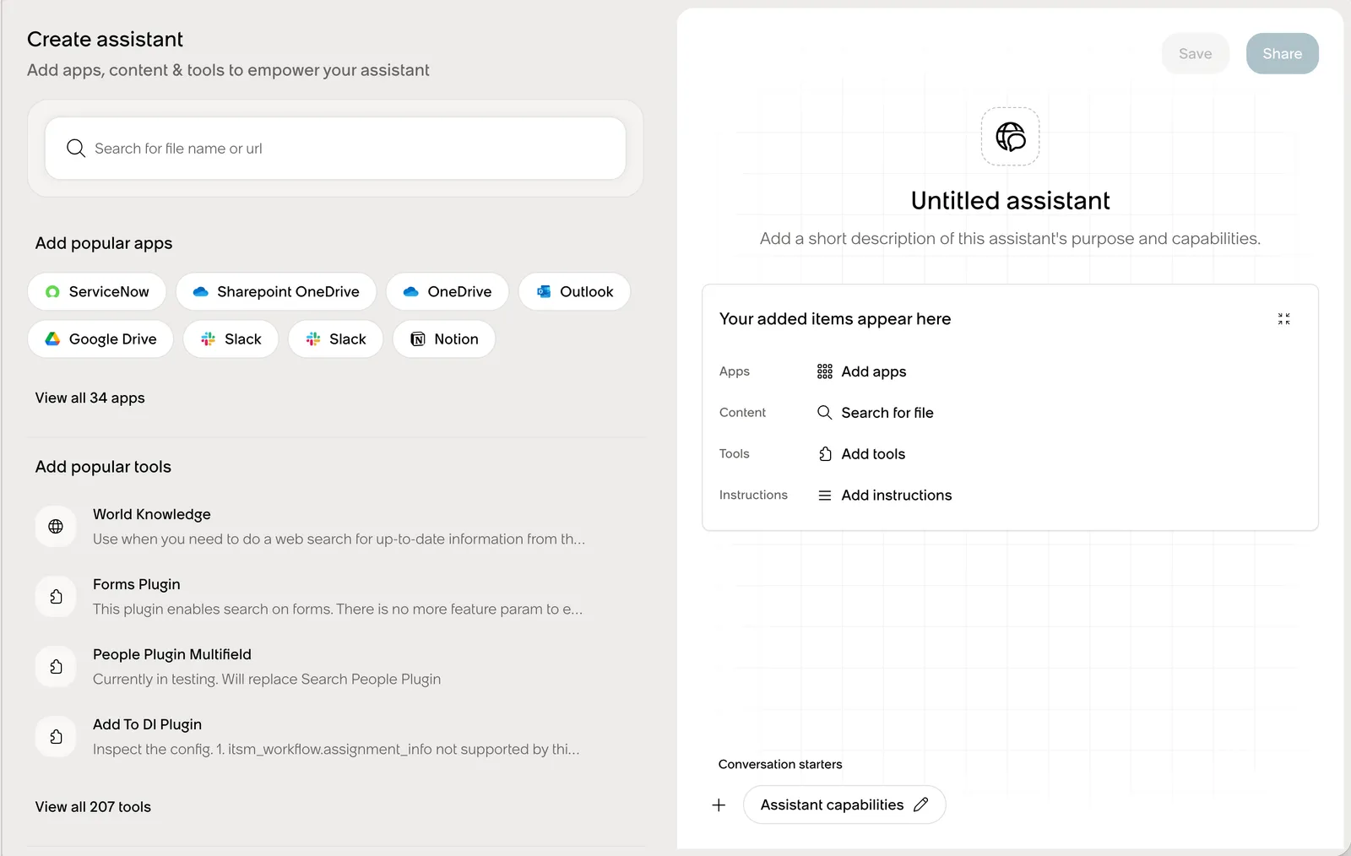Click the Add tools label text

point(873,454)
